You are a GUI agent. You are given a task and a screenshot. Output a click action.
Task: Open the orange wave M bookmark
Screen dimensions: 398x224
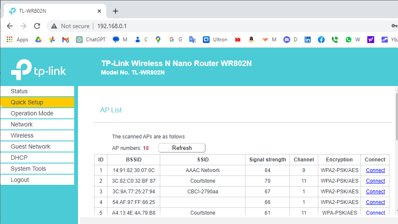pyautogui.click(x=269, y=40)
